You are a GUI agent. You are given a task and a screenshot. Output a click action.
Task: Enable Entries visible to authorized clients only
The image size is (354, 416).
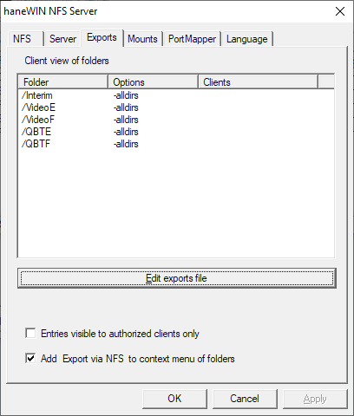pyautogui.click(x=30, y=334)
